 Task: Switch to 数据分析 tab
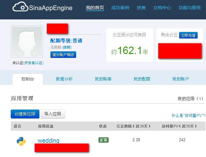(64, 79)
